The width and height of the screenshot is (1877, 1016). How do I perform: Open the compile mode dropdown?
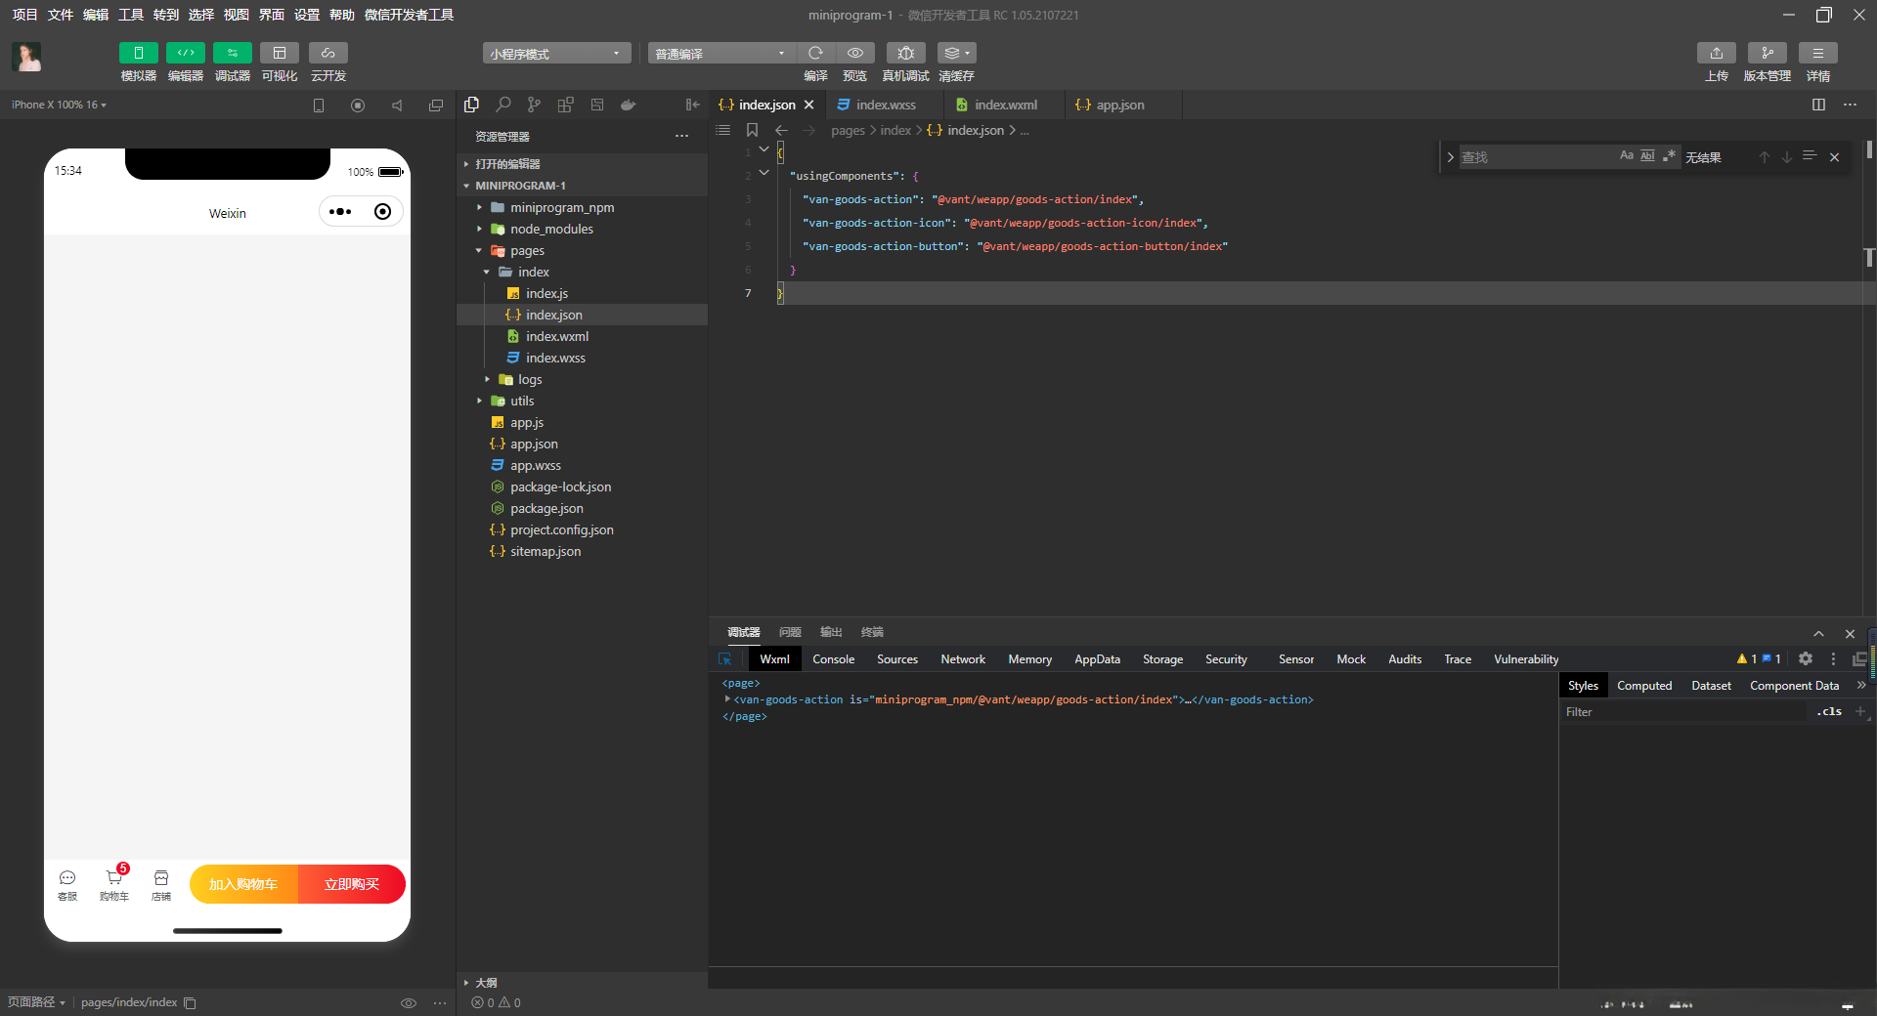720,54
